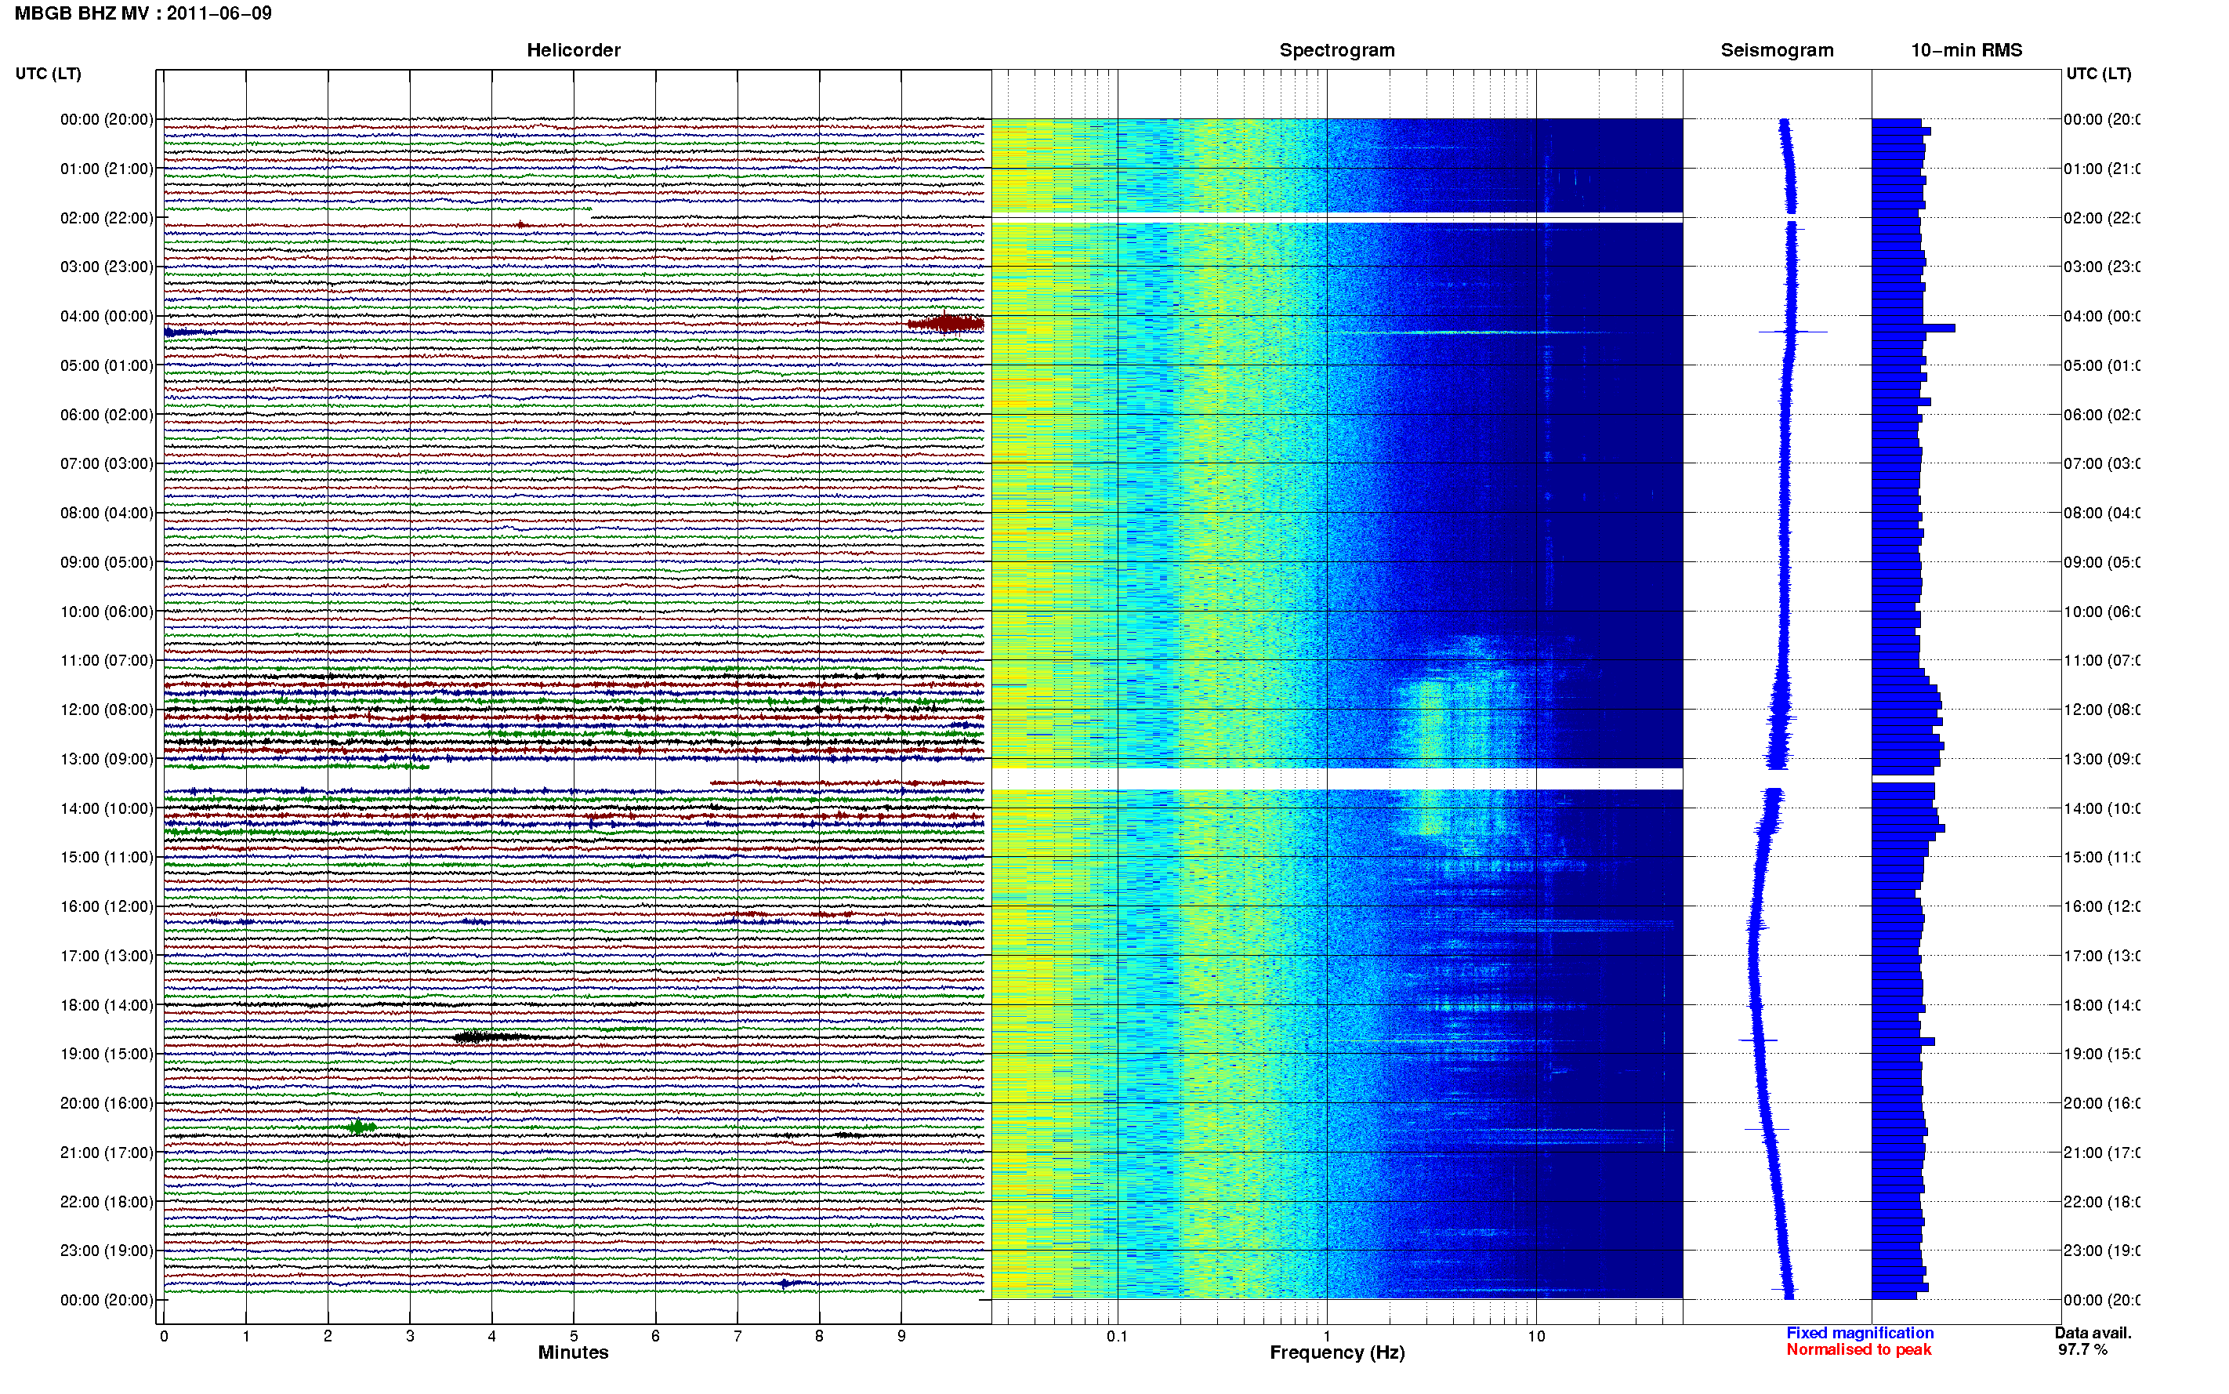The height and width of the screenshot is (1394, 2229).
Task: Click the '10' frequency tick label
Action: tap(1536, 1336)
